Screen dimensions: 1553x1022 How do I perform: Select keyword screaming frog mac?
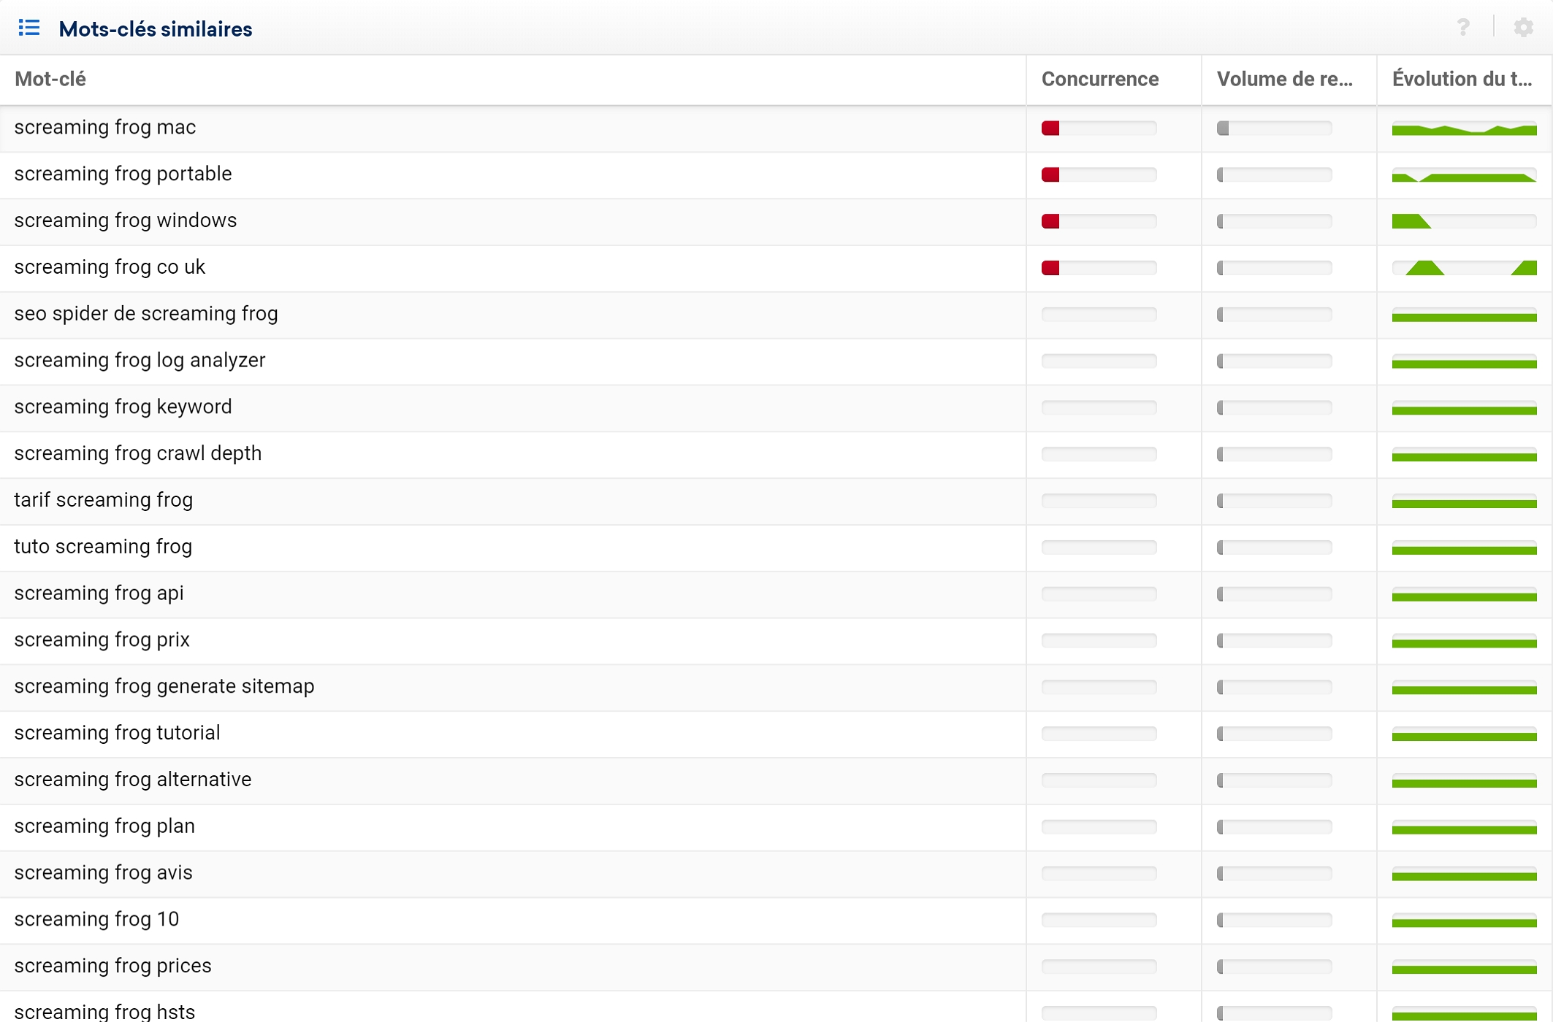(x=105, y=127)
